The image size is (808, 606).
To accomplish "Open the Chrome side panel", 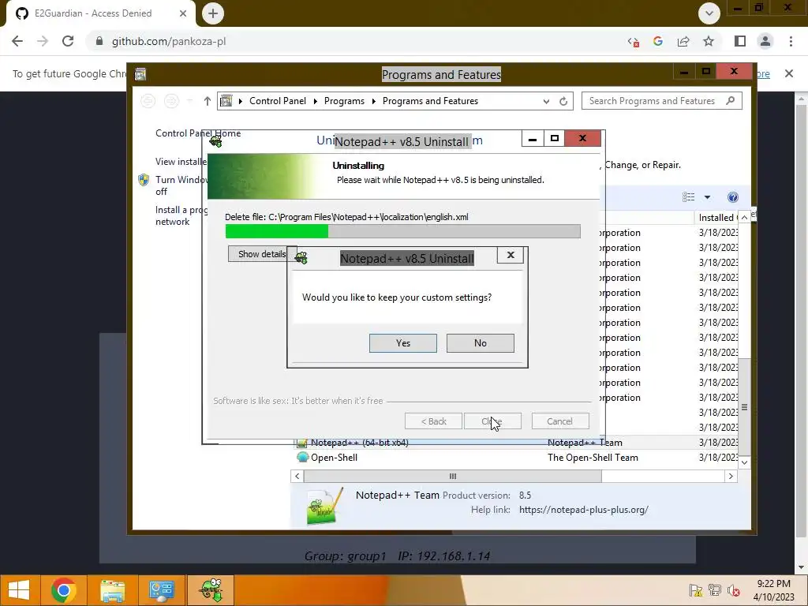I will coord(740,41).
